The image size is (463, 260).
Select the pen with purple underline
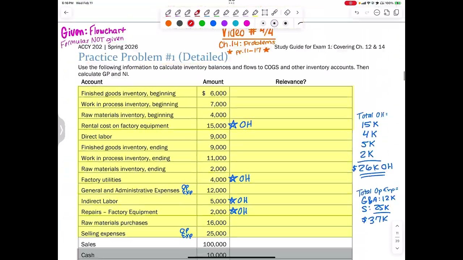point(178,13)
